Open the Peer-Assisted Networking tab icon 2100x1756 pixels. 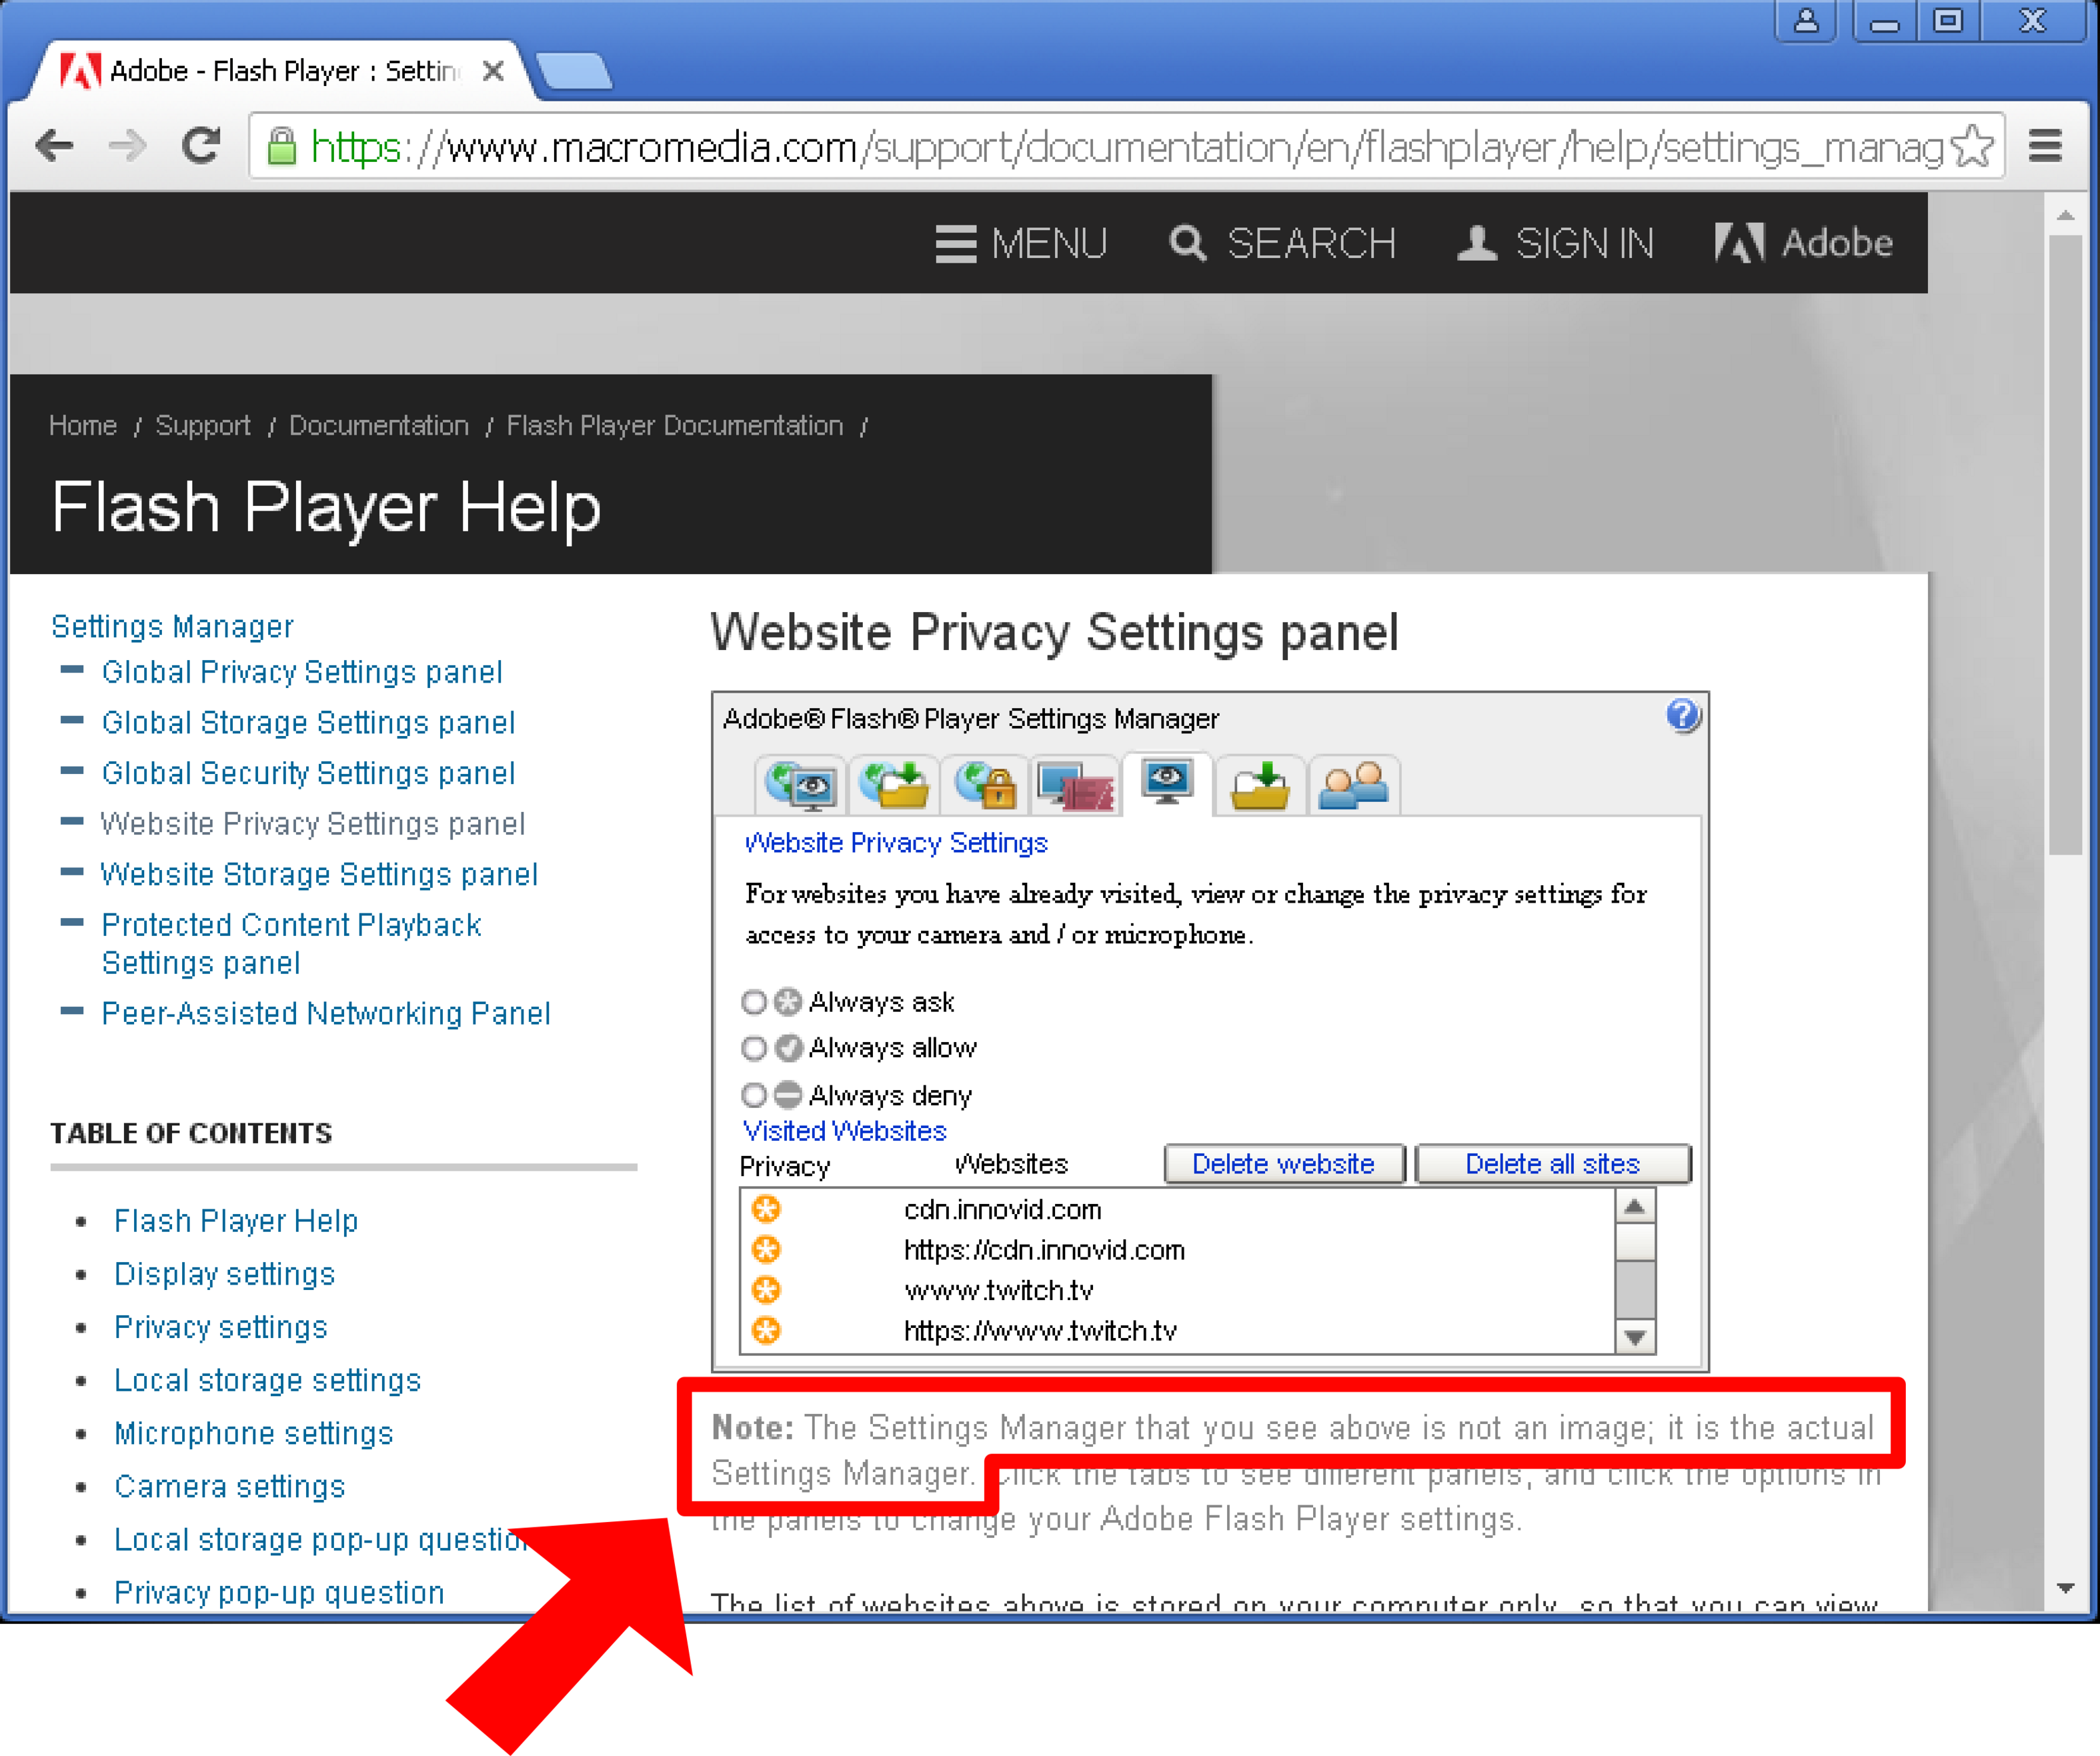(x=1354, y=785)
